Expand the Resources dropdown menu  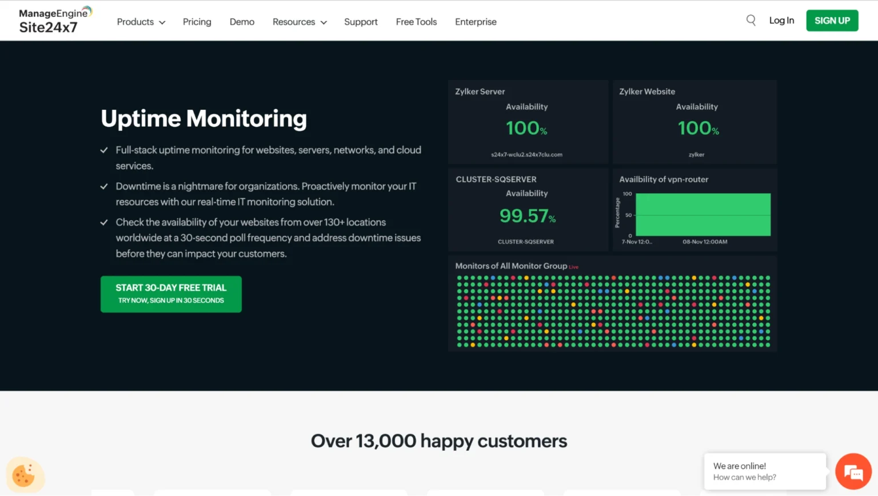(x=300, y=22)
